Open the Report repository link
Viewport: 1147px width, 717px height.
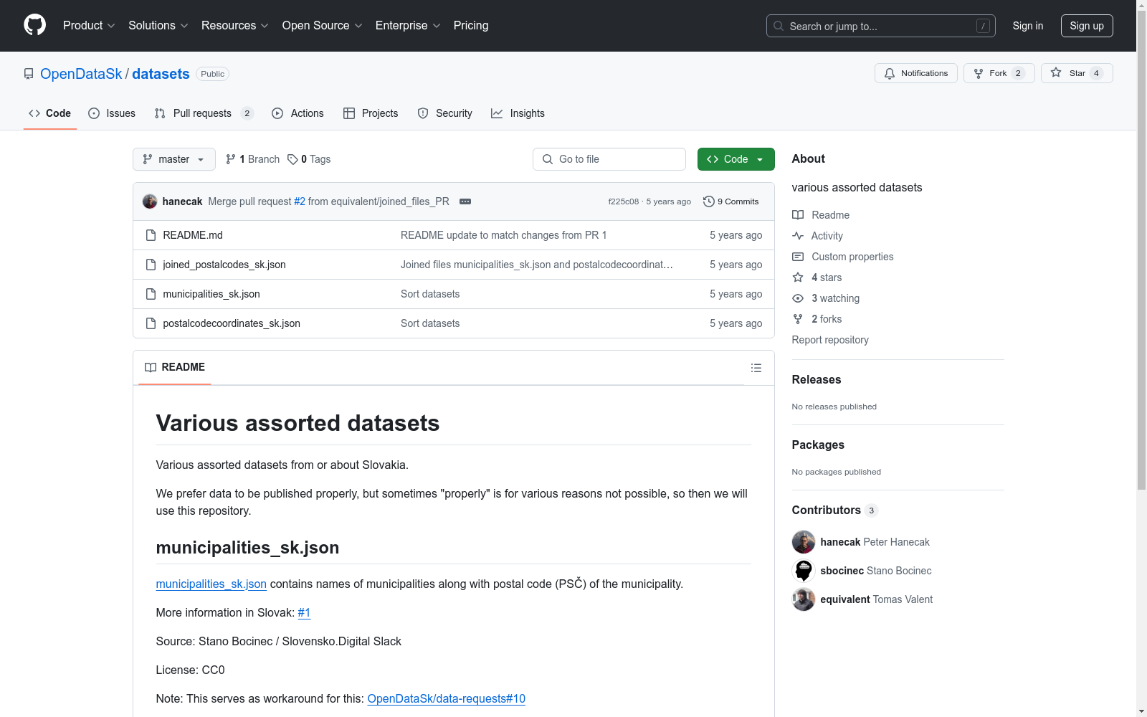click(x=830, y=340)
